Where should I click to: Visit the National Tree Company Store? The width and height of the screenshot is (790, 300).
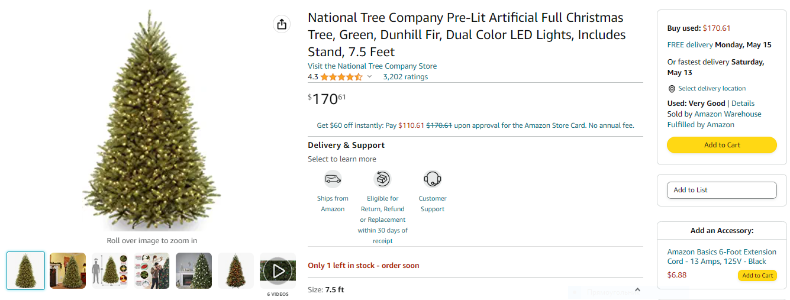point(372,66)
